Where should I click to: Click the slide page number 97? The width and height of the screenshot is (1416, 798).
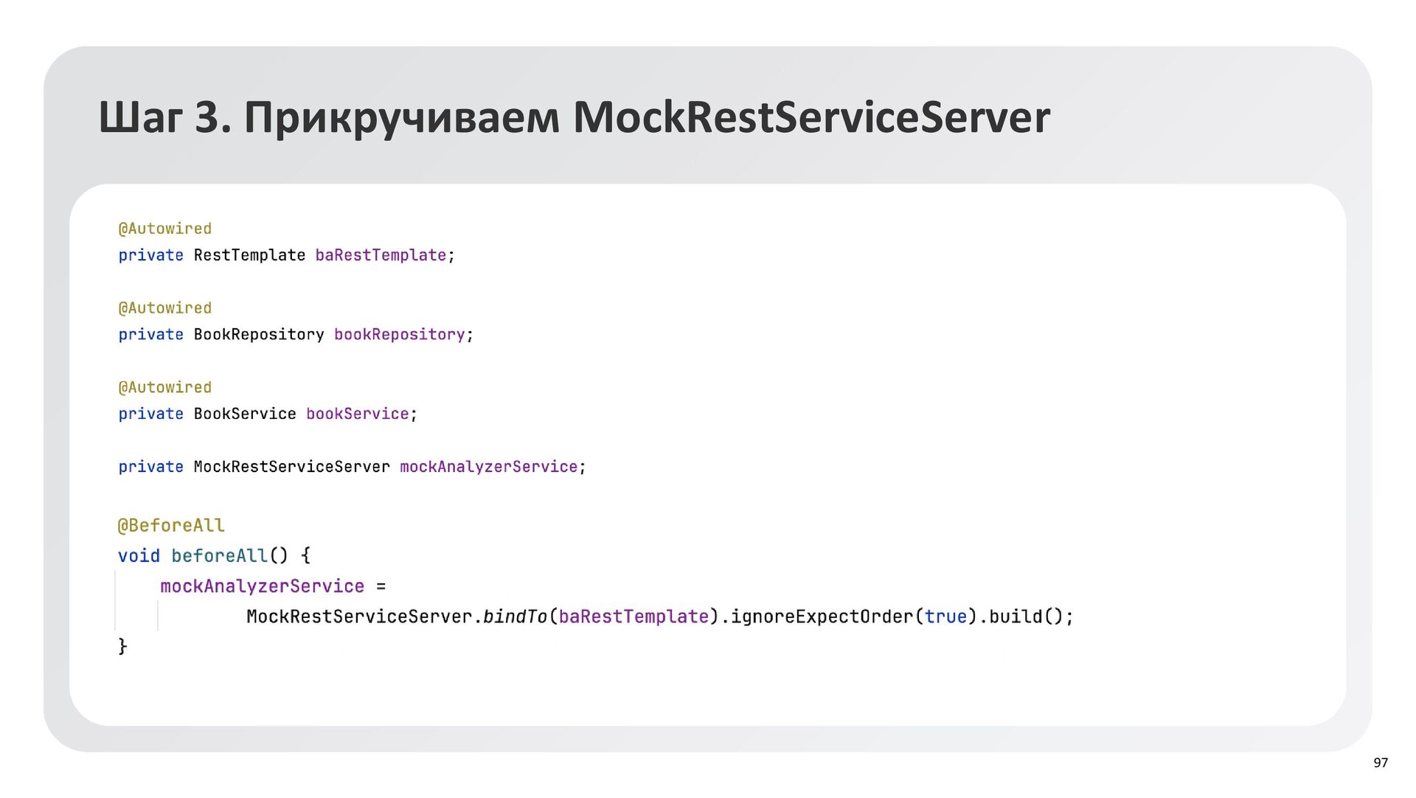(1381, 763)
